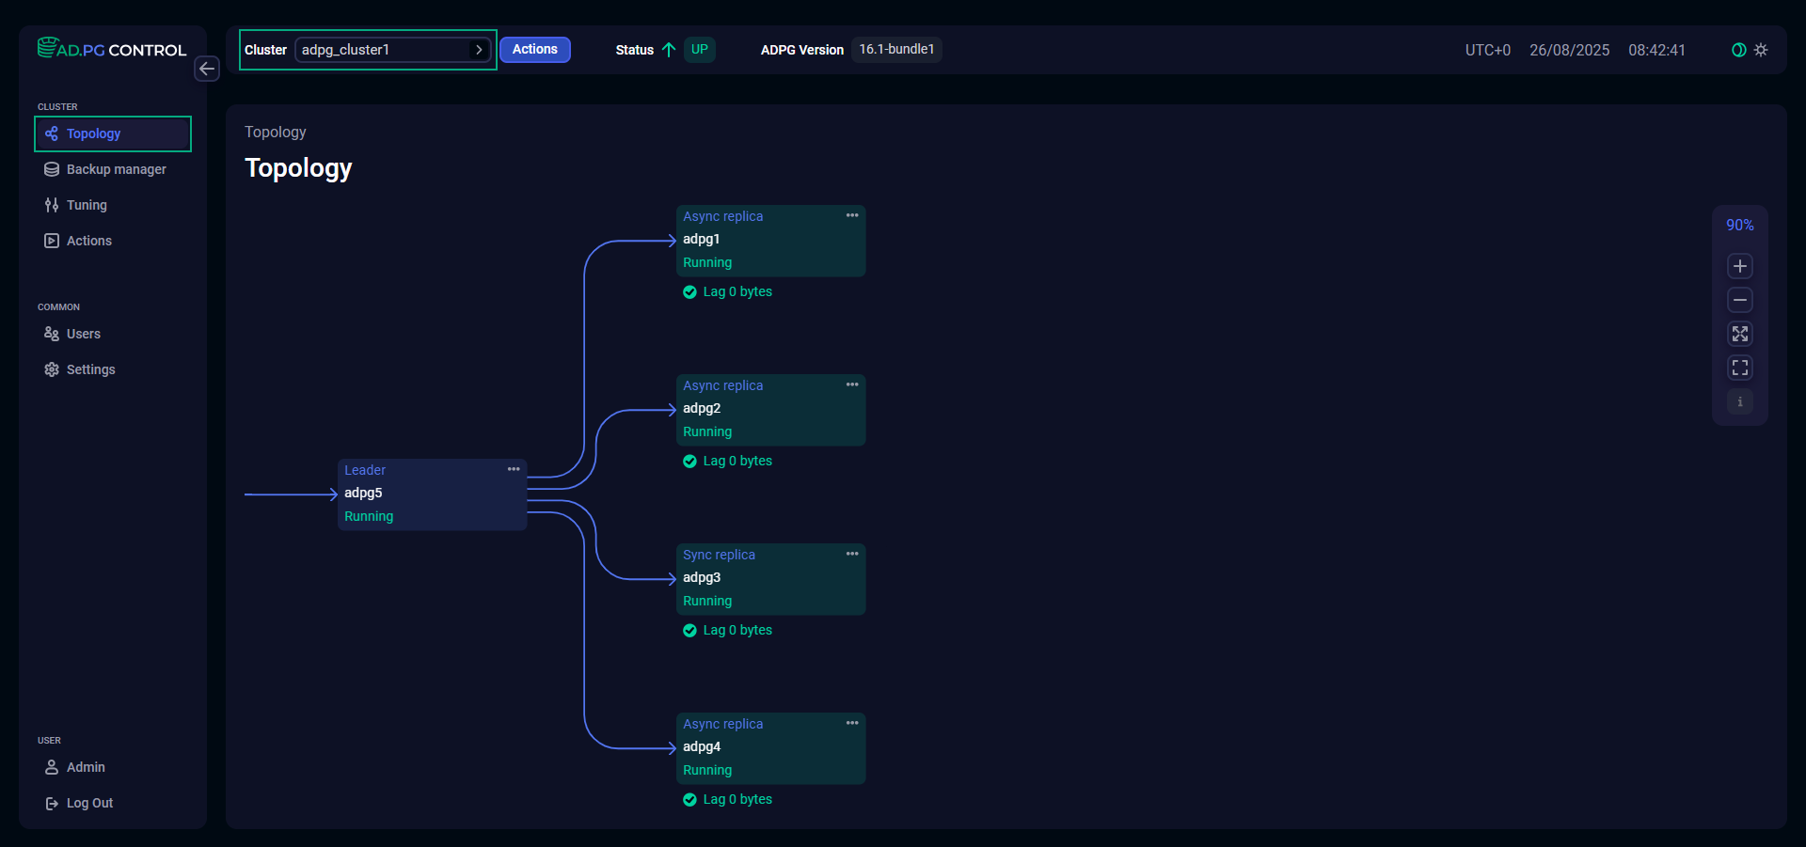
Task: Open the info icon on the zoom panel
Action: coord(1739,401)
